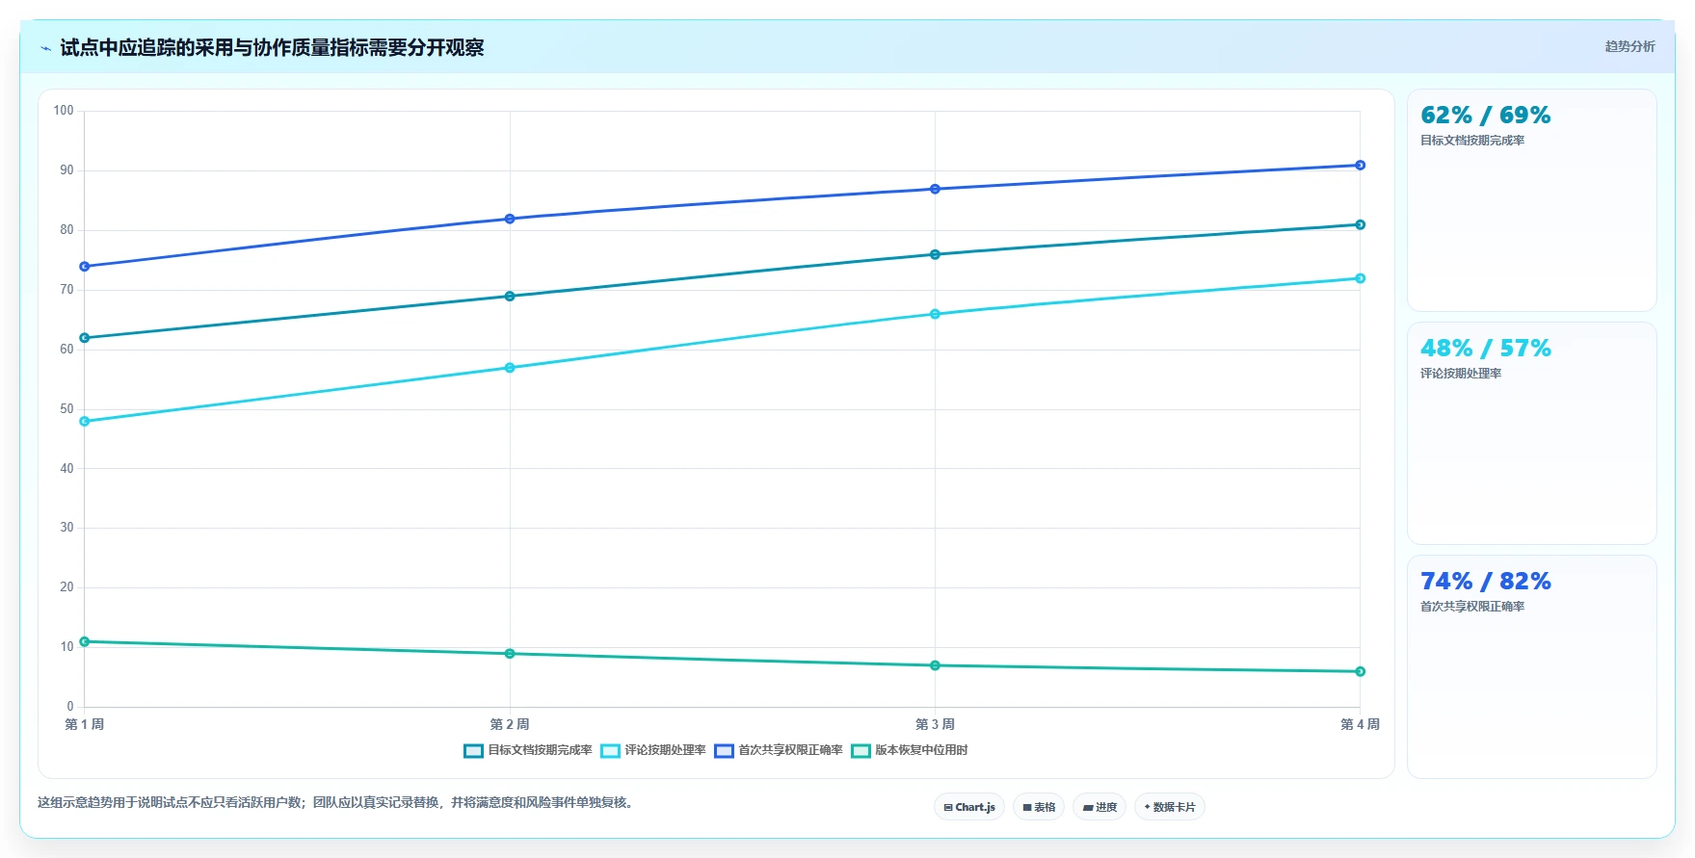Toggle the 评论按期处理率 legend entry
Screen dimensions: 1695x858
pos(653,750)
